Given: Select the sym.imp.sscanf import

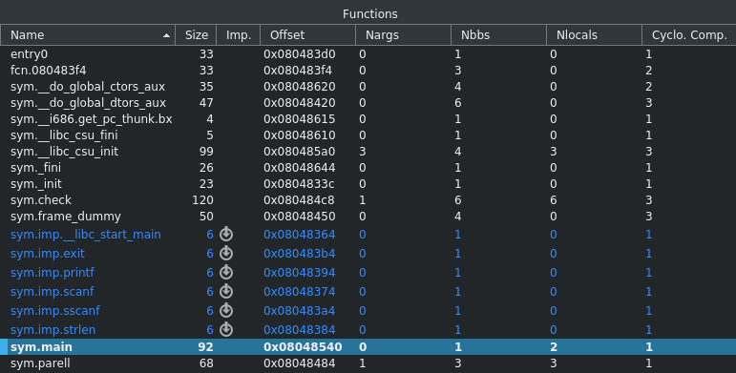Looking at the screenshot, I should pyautogui.click(x=368, y=311).
